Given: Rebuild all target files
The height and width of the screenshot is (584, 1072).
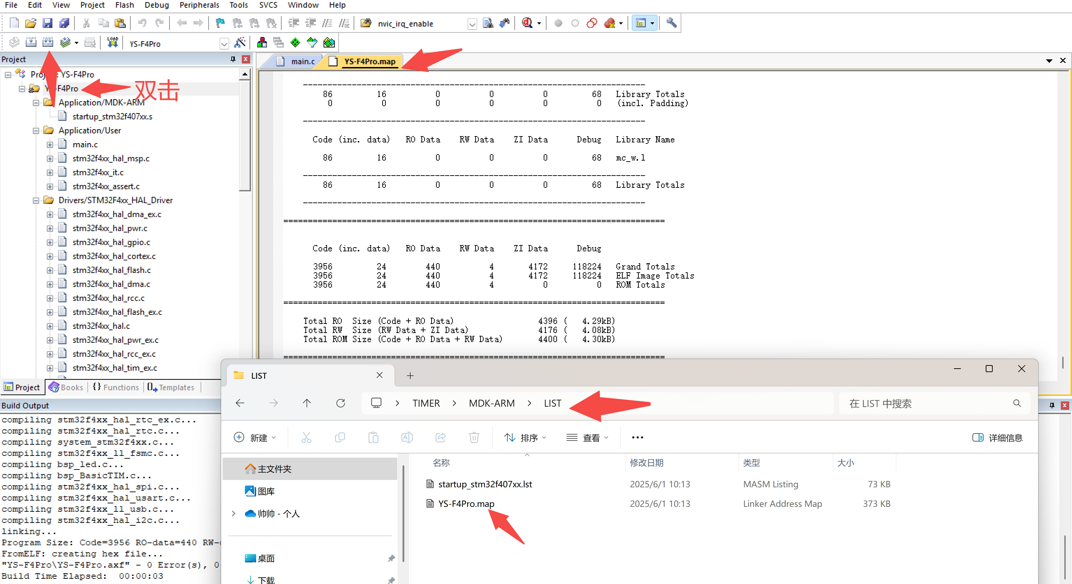Looking at the screenshot, I should (x=48, y=42).
